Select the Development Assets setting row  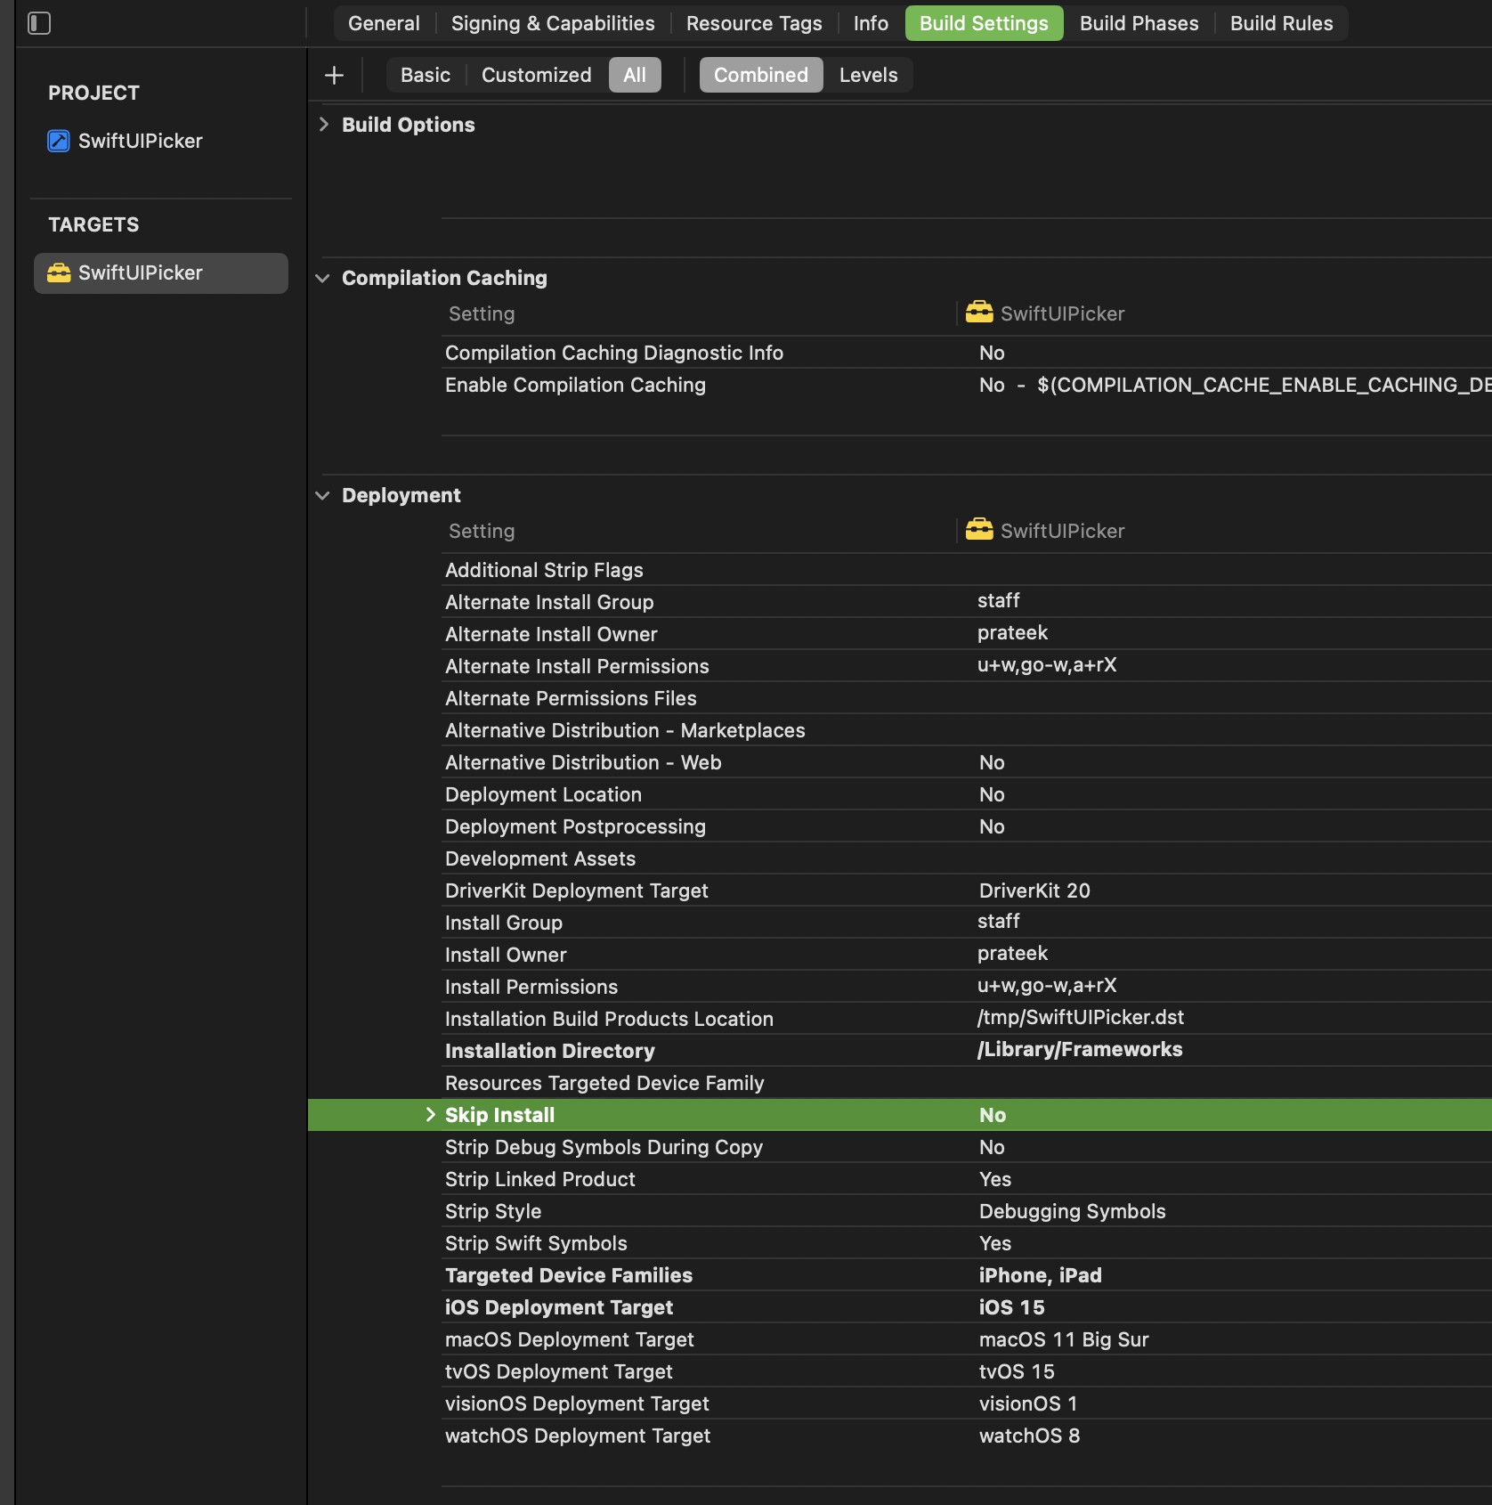coord(967,858)
